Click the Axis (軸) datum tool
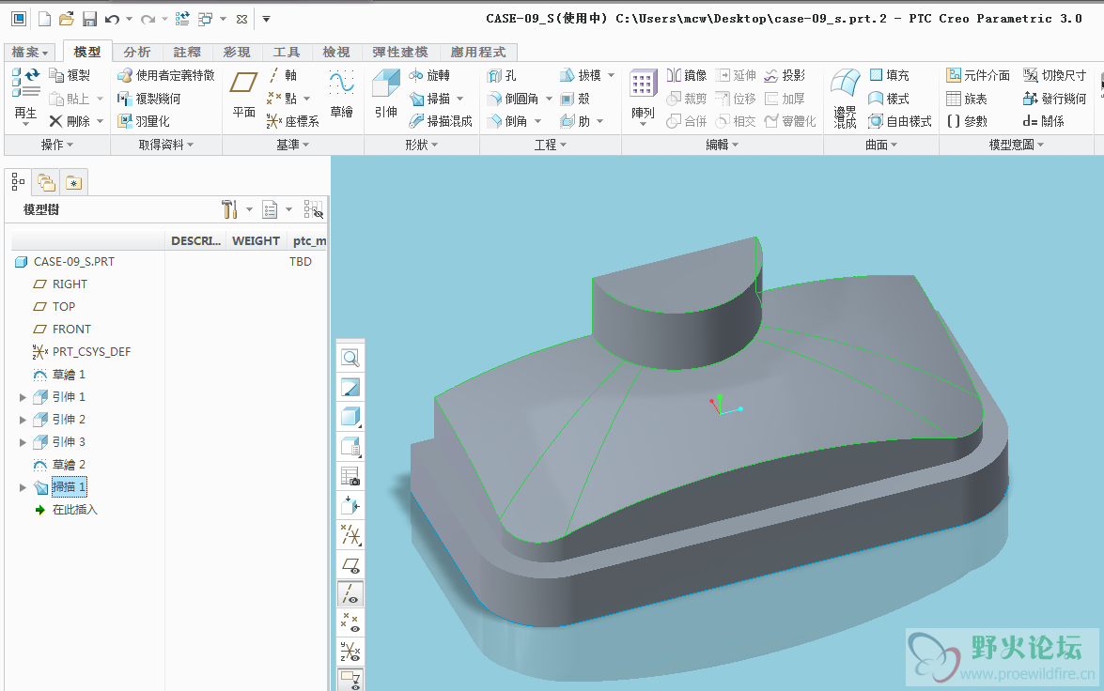Screen dimensions: 1104x691 (282, 75)
